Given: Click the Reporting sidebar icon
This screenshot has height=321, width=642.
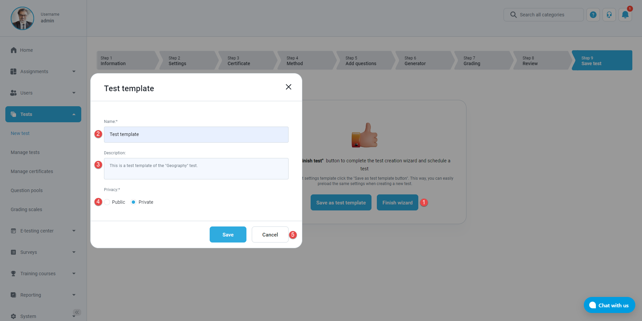Looking at the screenshot, I should point(13,295).
